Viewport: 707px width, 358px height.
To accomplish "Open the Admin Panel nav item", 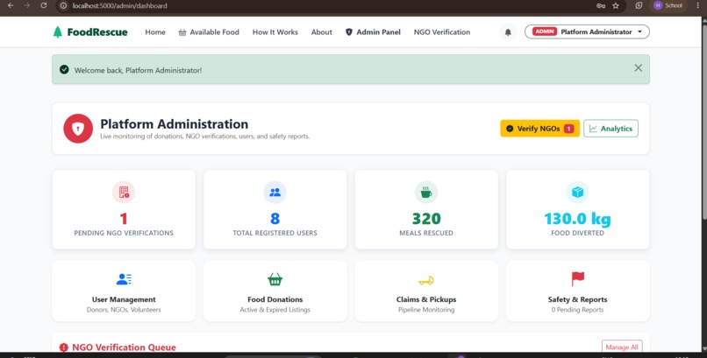I will [x=373, y=32].
